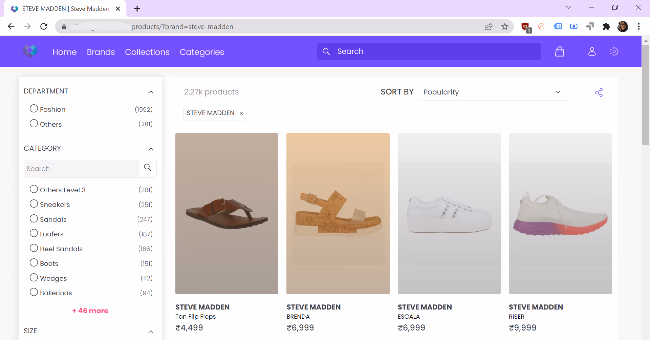Select the Ballerinas category option

point(34,292)
